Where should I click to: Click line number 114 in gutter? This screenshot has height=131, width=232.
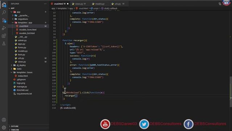[x=54, y=96]
